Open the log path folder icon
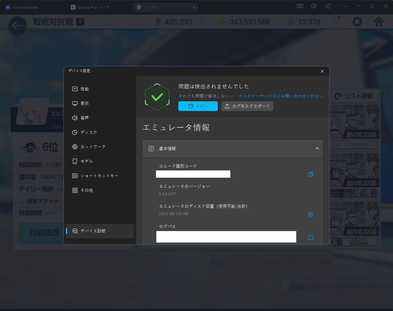Screen dimensions: 393x311 (x=310, y=237)
